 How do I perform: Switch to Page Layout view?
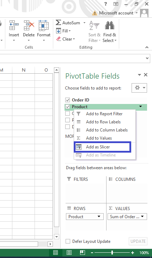69,253
